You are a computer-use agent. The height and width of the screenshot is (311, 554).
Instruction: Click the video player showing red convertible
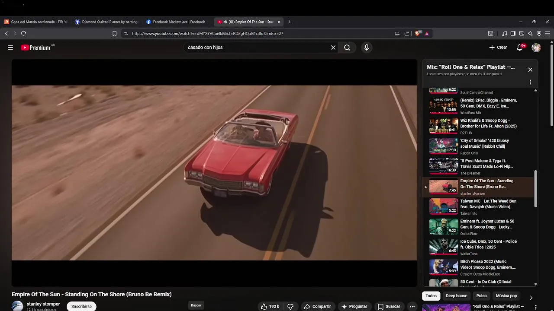point(214,173)
